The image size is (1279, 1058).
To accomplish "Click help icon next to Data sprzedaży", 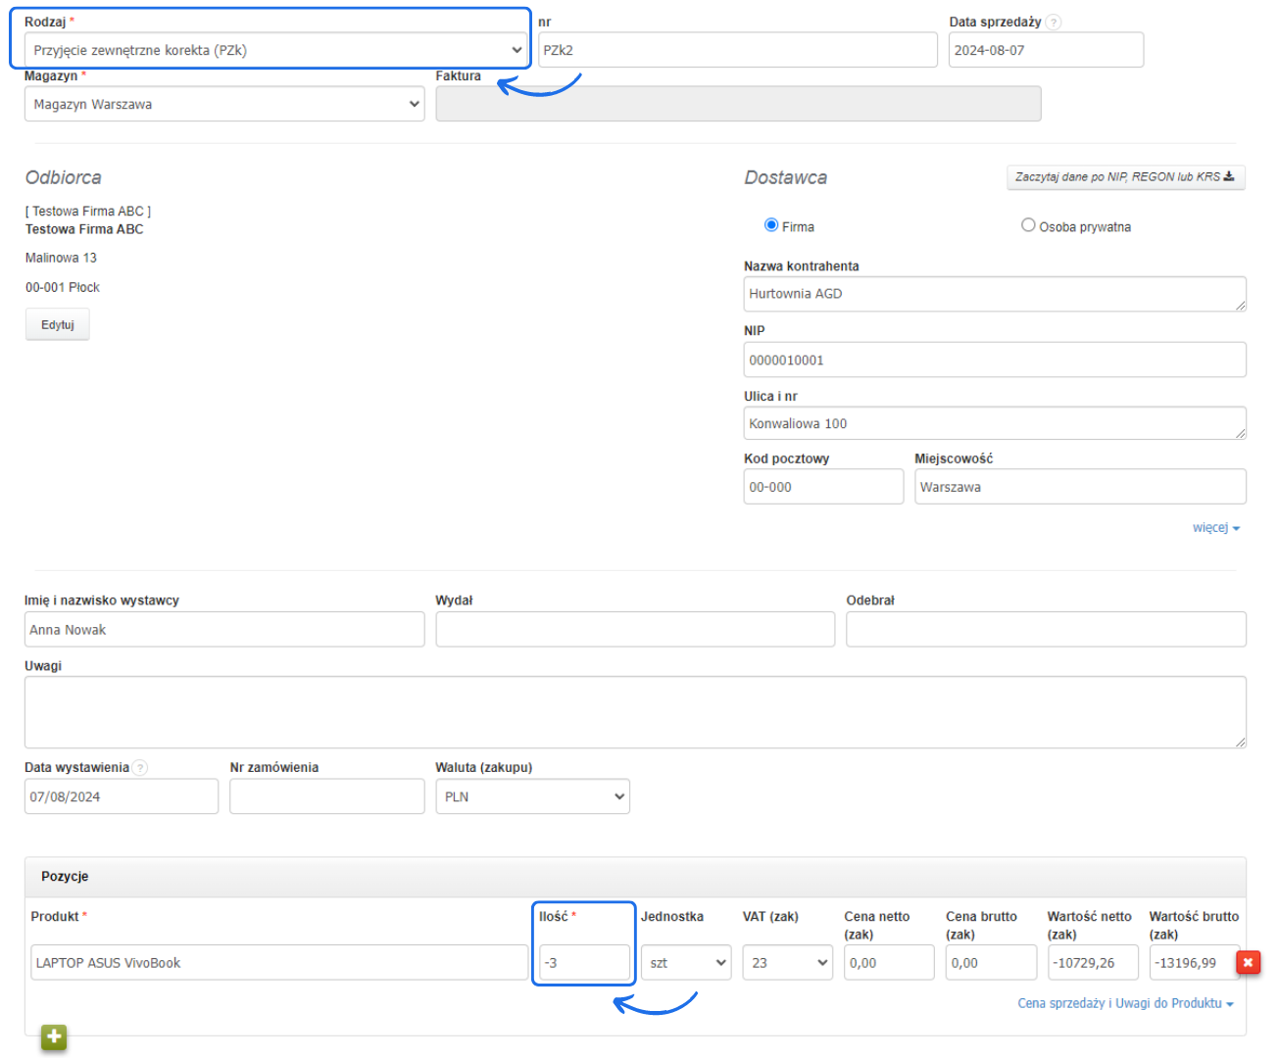I will (x=1053, y=23).
